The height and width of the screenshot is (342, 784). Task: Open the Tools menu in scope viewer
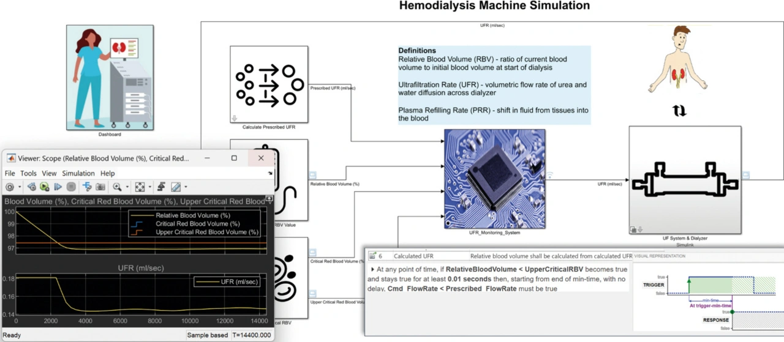coord(28,173)
